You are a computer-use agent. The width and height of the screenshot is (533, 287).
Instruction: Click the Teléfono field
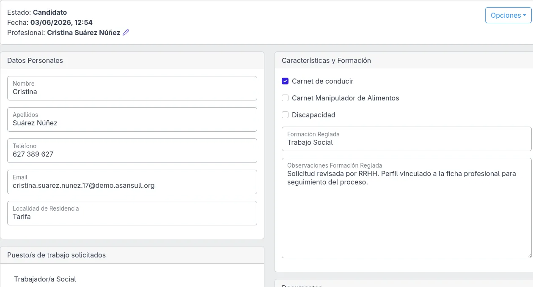pyautogui.click(x=132, y=151)
